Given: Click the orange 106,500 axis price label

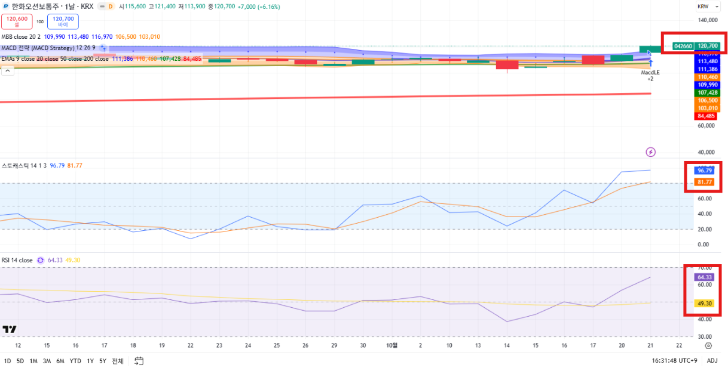Looking at the screenshot, I should pos(708,100).
